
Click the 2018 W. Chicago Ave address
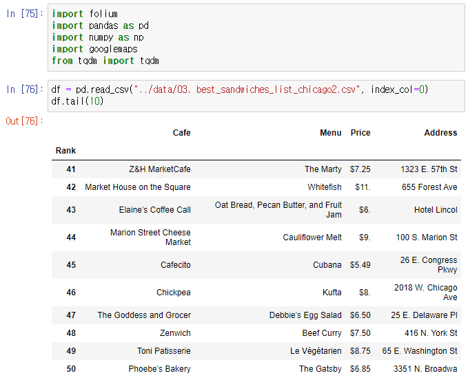pyautogui.click(x=426, y=293)
